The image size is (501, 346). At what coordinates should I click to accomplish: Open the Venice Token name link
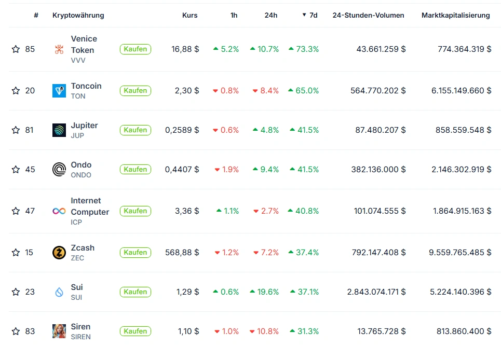pos(84,45)
